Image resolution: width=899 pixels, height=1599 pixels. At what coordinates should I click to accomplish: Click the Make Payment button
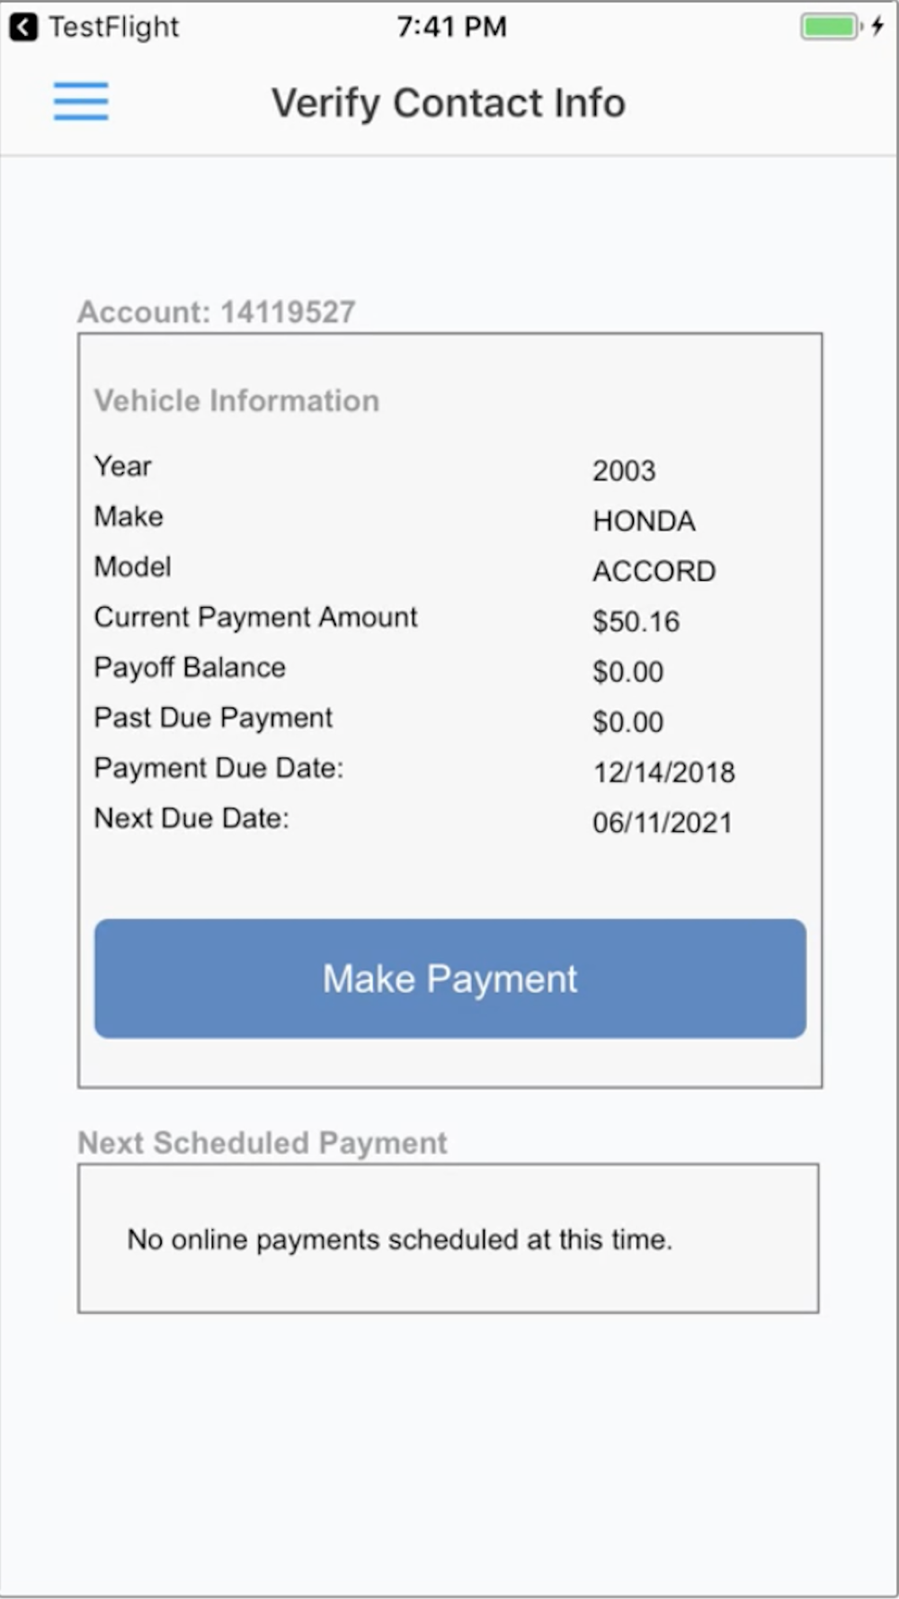point(450,978)
